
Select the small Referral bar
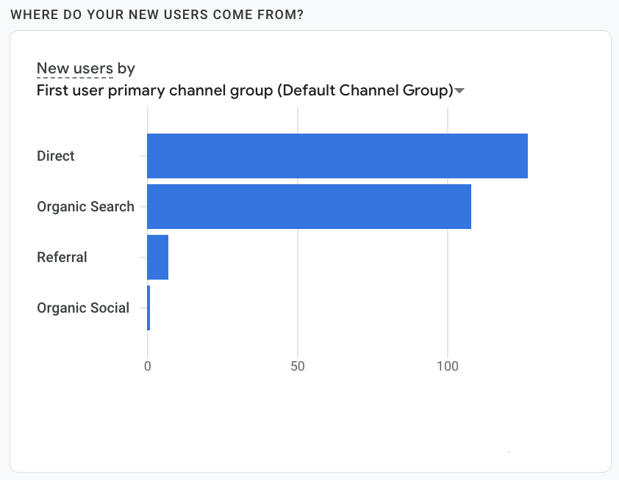[158, 257]
